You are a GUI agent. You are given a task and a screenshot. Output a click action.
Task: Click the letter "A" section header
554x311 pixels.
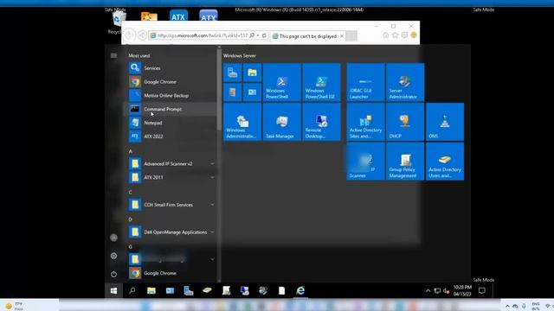tap(131, 151)
